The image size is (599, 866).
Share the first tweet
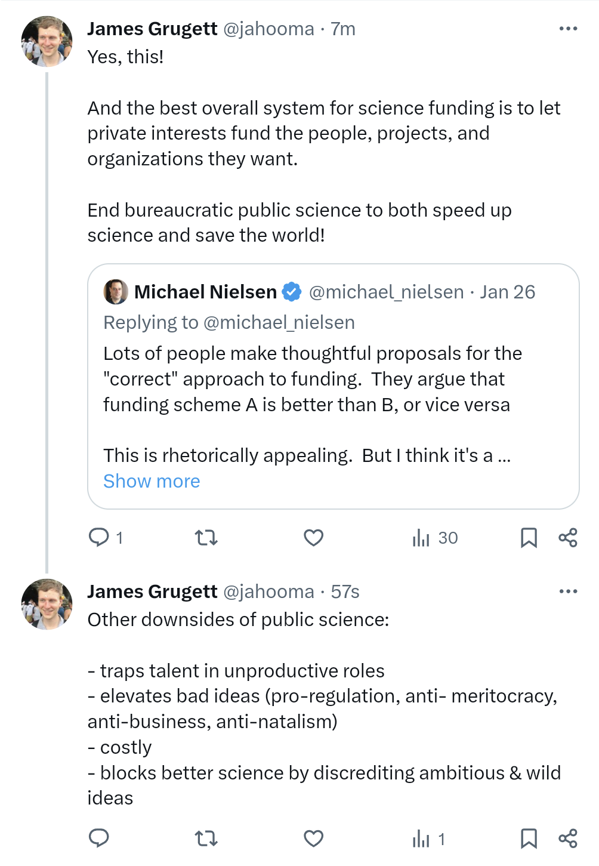coord(568,538)
